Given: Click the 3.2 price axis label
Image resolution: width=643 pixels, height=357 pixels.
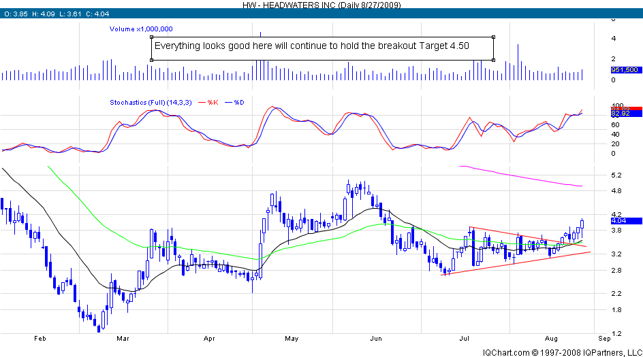Looking at the screenshot, I should click(x=616, y=254).
